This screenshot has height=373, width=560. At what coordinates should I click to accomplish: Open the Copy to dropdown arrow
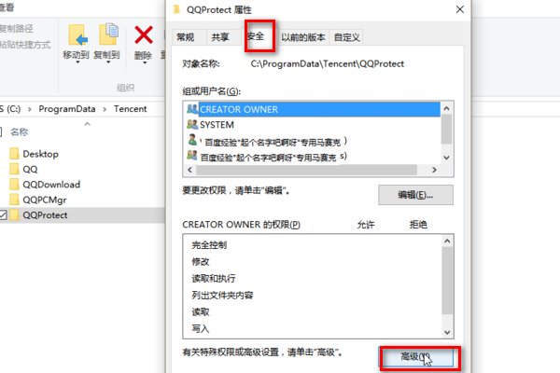click(108, 62)
